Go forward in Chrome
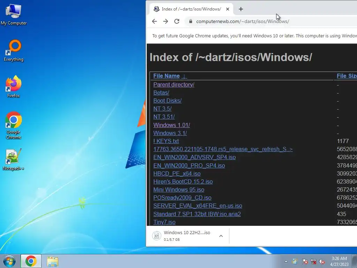357x268 pixels. click(166, 21)
